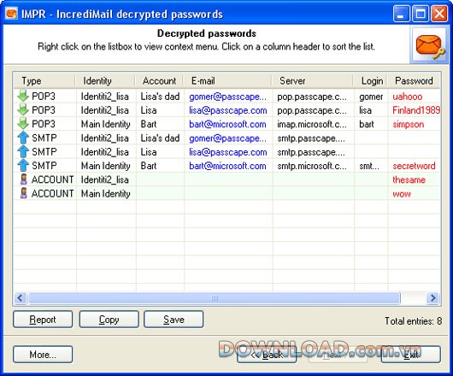Click the 'bart' login cell
The image size is (453, 376).
click(367, 124)
